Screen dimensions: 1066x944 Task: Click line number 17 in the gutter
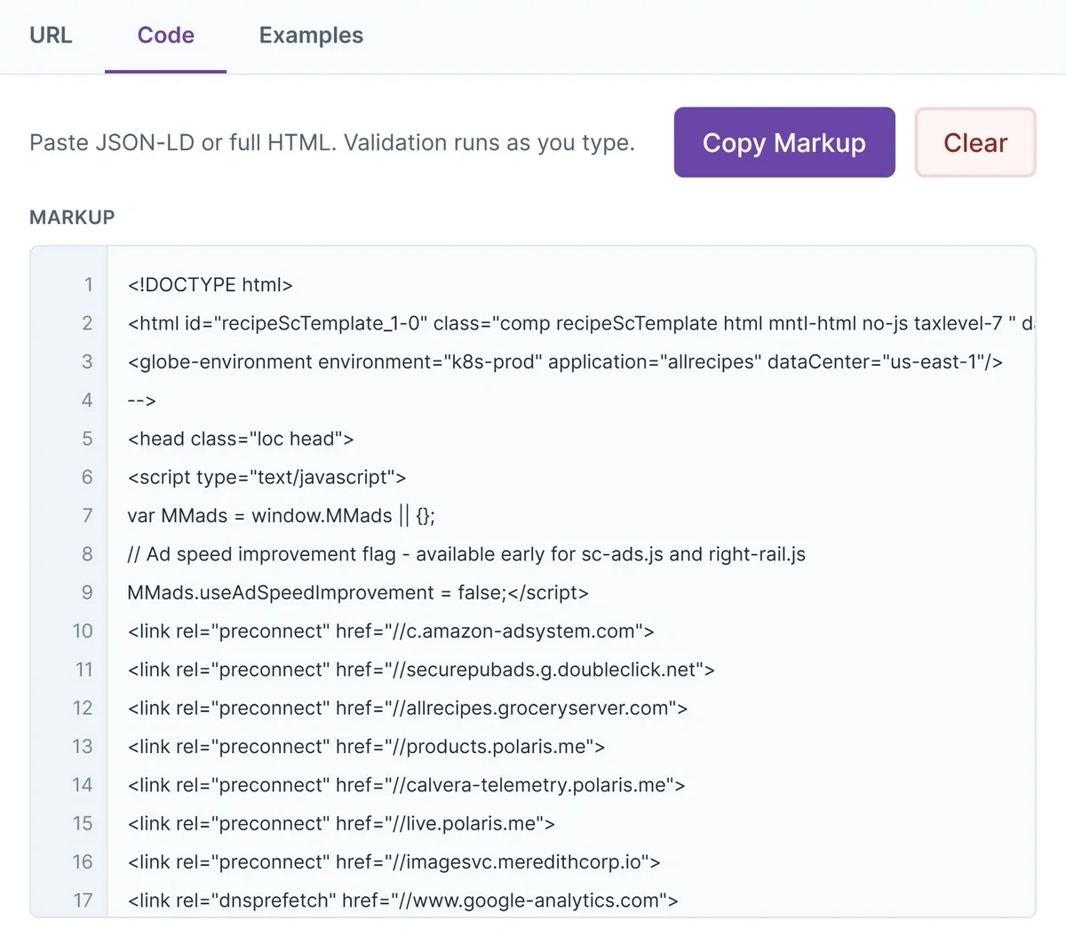(83, 900)
